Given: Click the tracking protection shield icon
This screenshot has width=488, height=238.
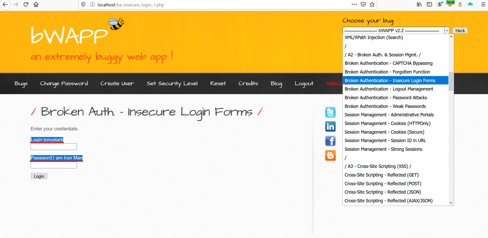Looking at the screenshot, I should [83, 4].
